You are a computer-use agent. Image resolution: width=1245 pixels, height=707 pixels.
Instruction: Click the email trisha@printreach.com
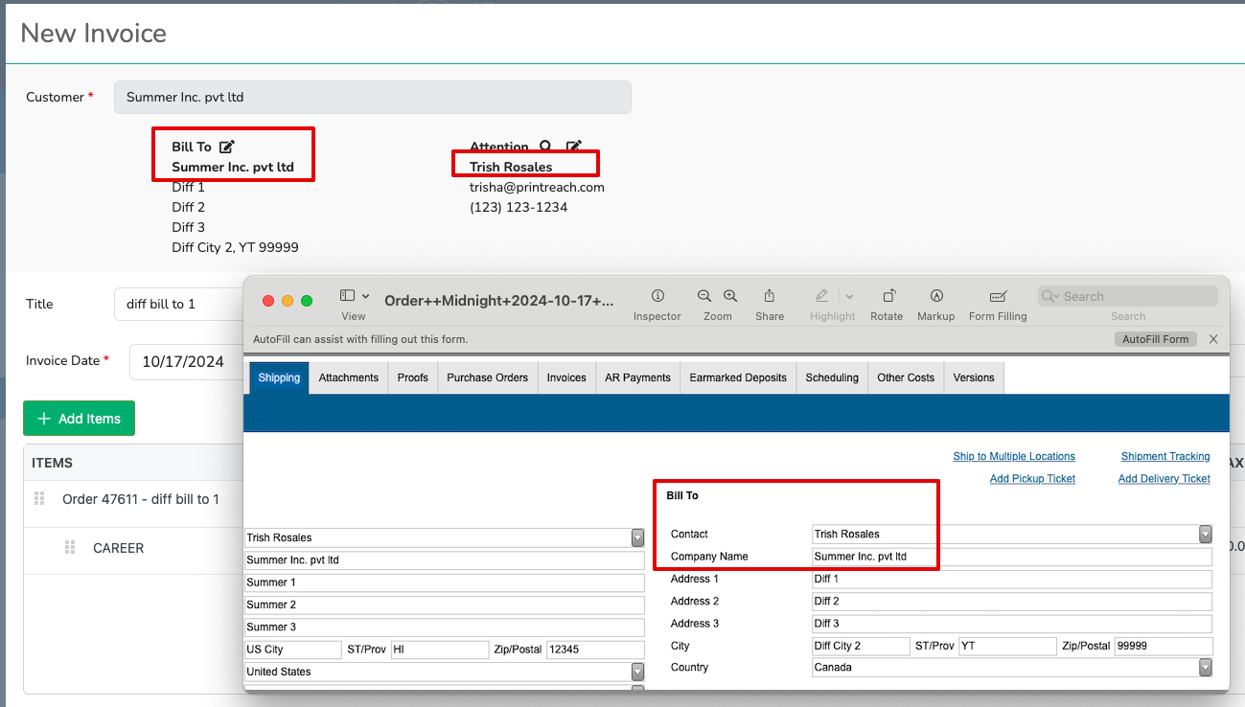pyautogui.click(x=537, y=187)
